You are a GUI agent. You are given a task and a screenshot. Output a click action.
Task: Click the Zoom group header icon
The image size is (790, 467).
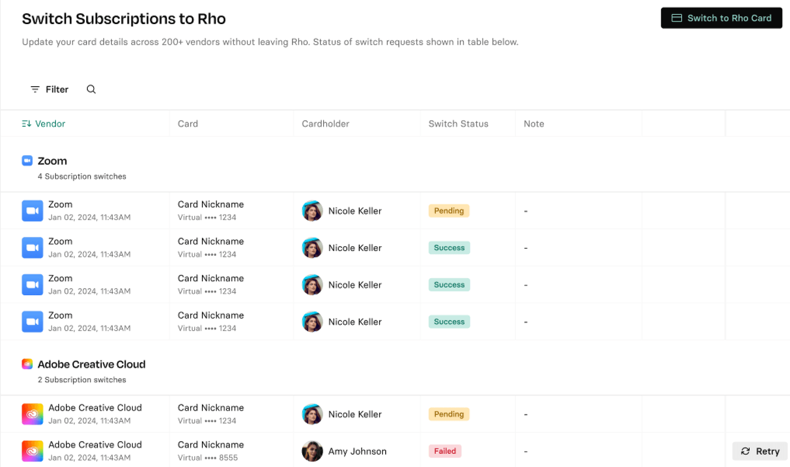coord(27,161)
